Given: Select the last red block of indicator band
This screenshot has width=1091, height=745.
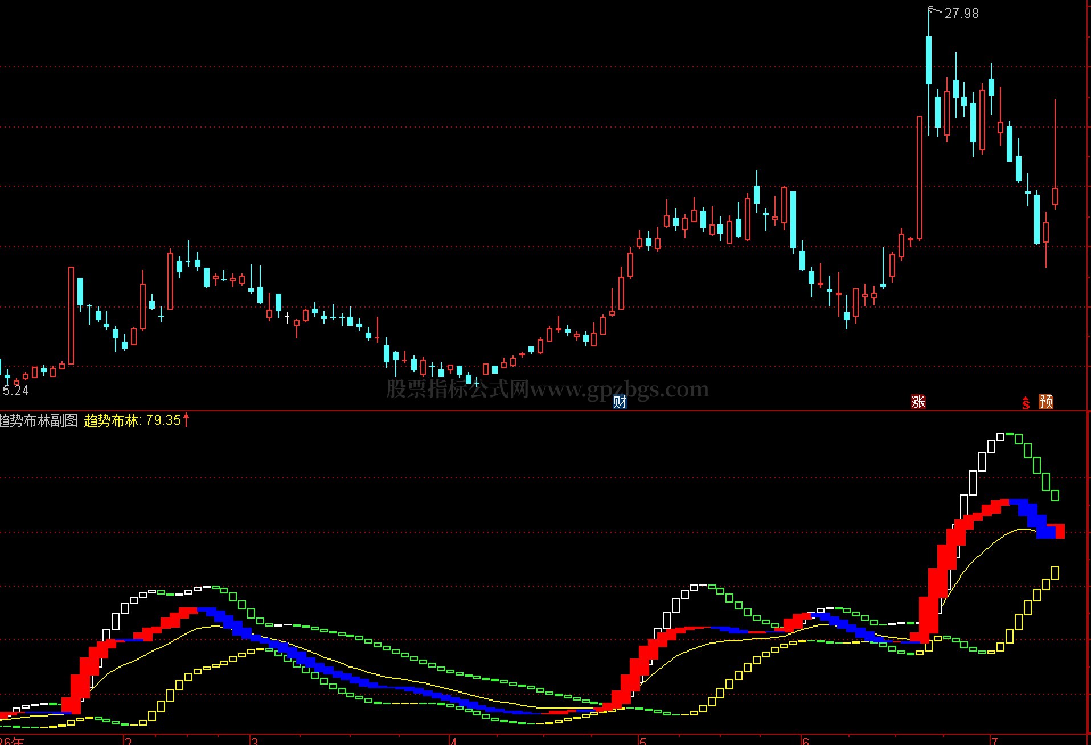Looking at the screenshot, I should (1060, 531).
